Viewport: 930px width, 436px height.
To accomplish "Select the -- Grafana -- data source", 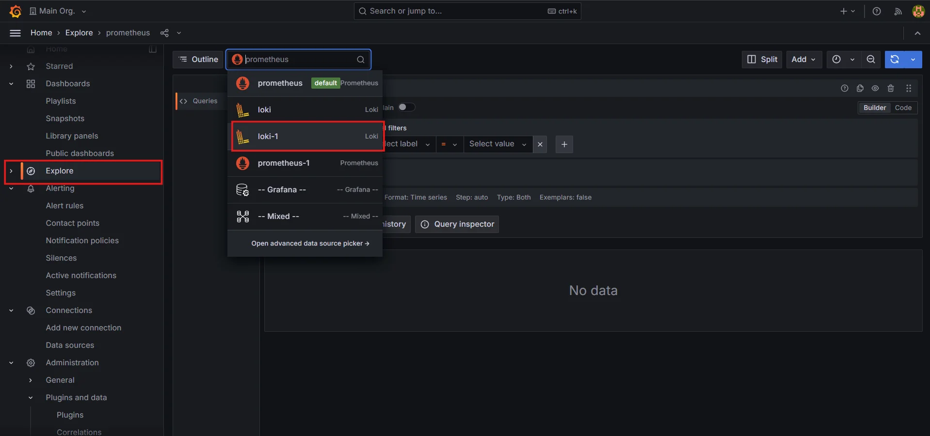I will (305, 190).
